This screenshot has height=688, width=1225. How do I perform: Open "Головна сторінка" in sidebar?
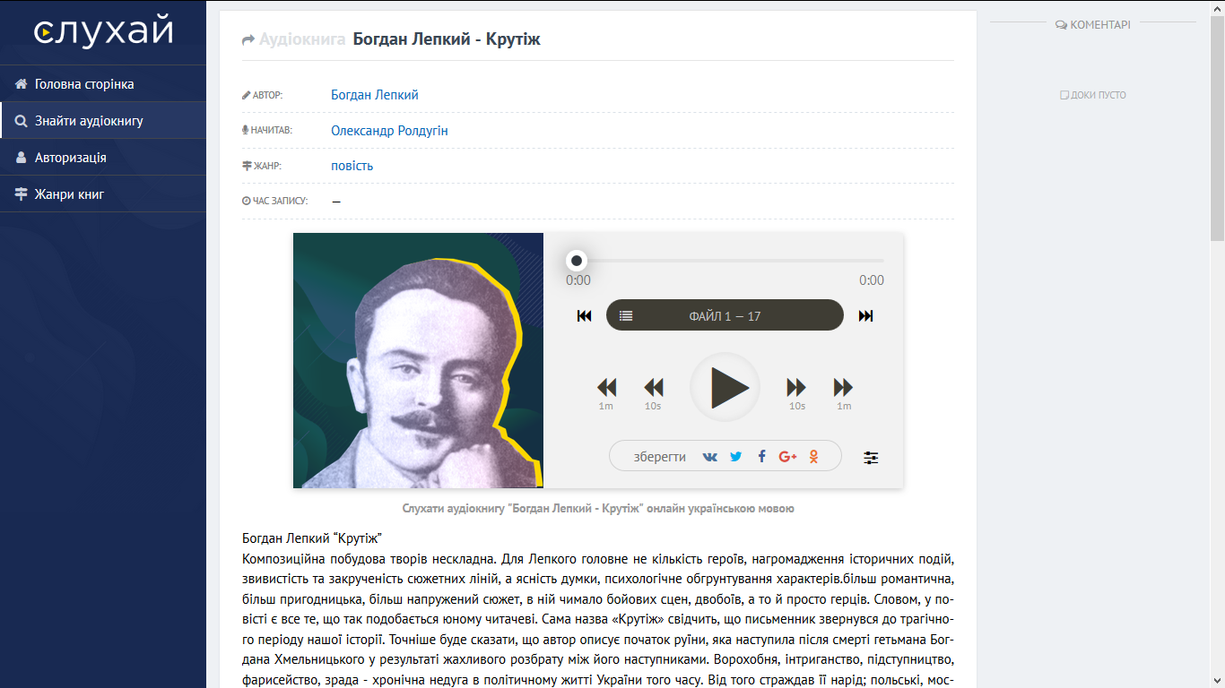coord(84,84)
